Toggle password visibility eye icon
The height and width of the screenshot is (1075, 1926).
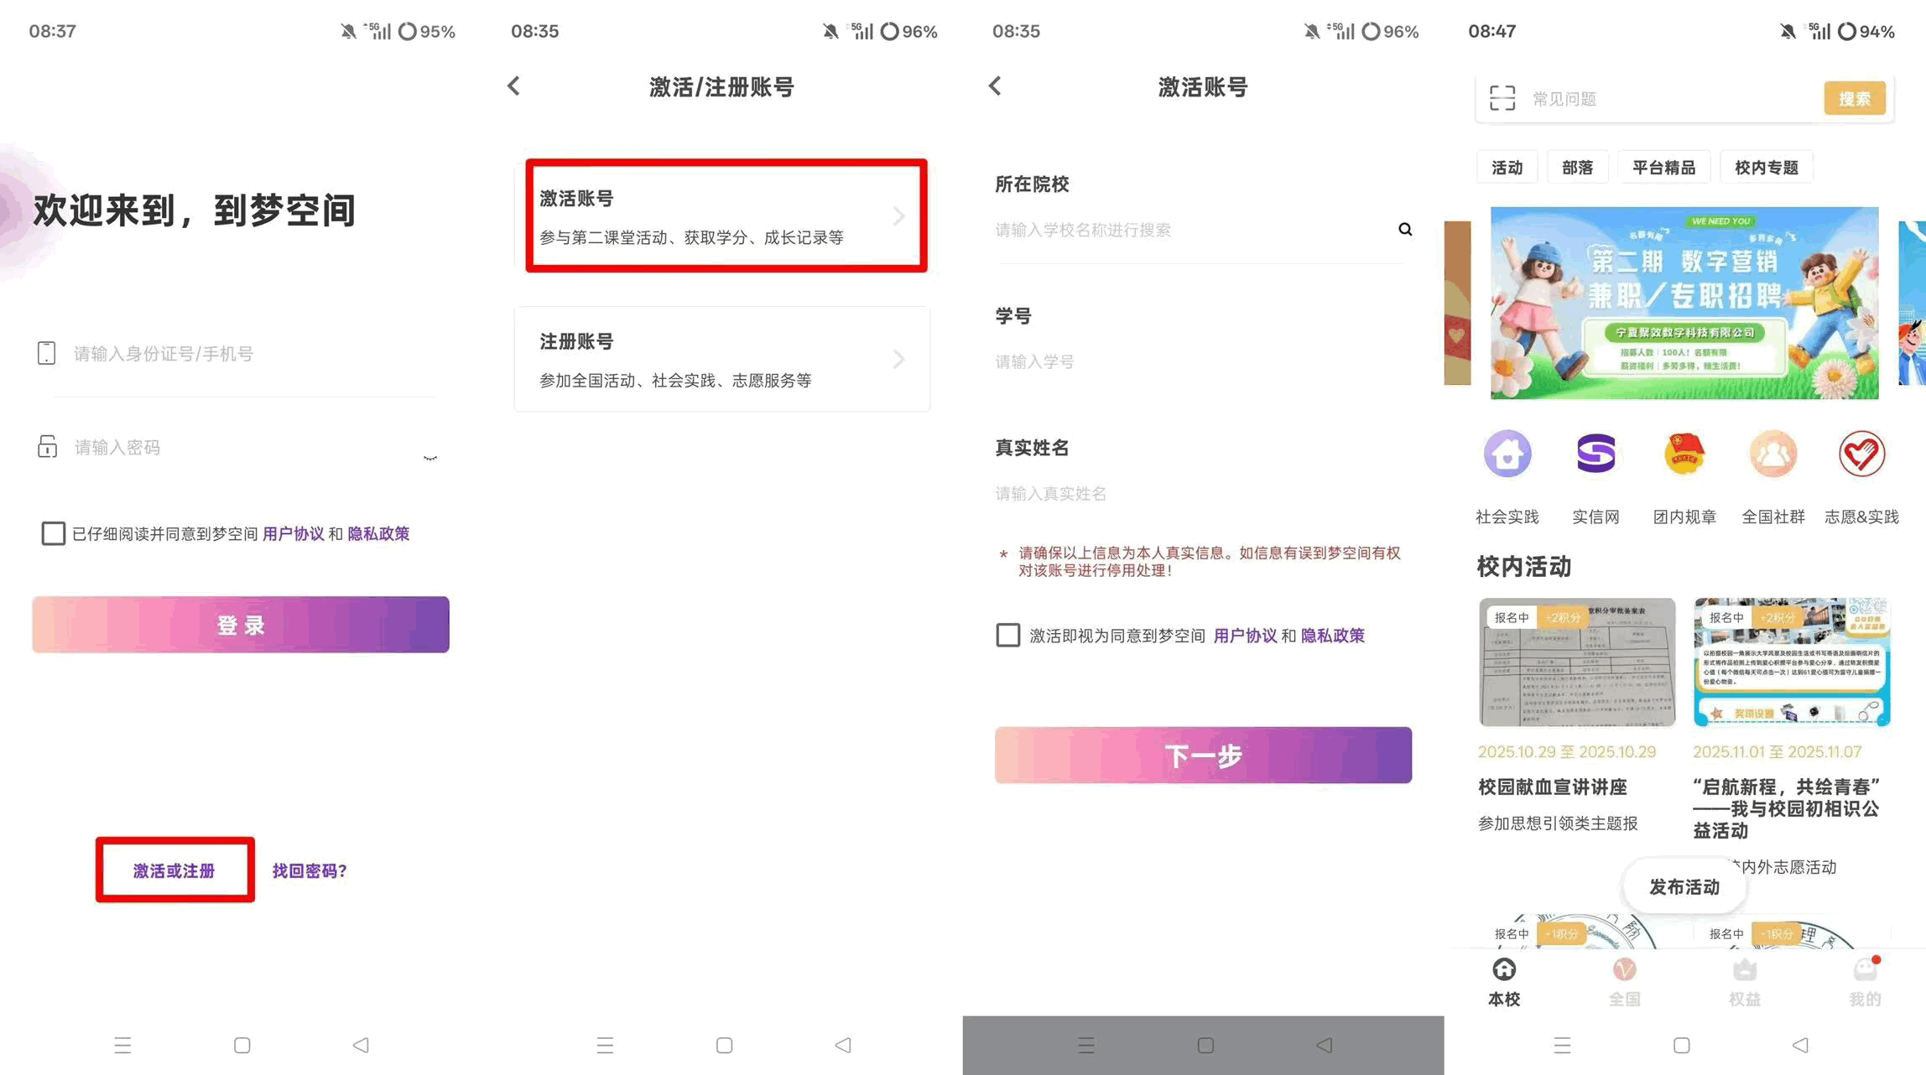tap(430, 458)
